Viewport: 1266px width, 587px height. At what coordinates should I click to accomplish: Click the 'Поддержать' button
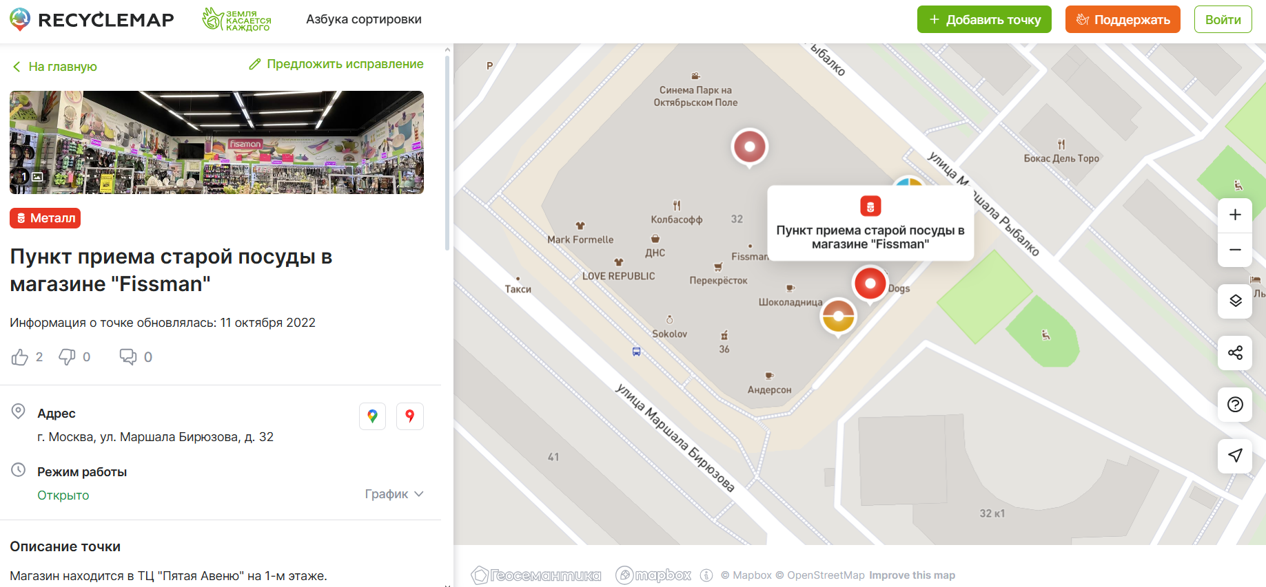[1123, 19]
